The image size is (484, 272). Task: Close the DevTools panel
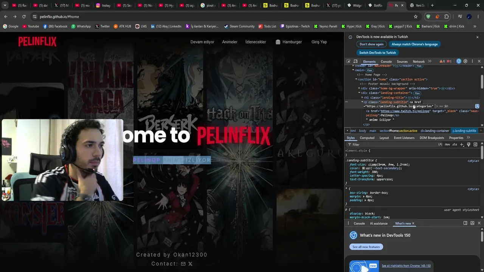[479, 61]
